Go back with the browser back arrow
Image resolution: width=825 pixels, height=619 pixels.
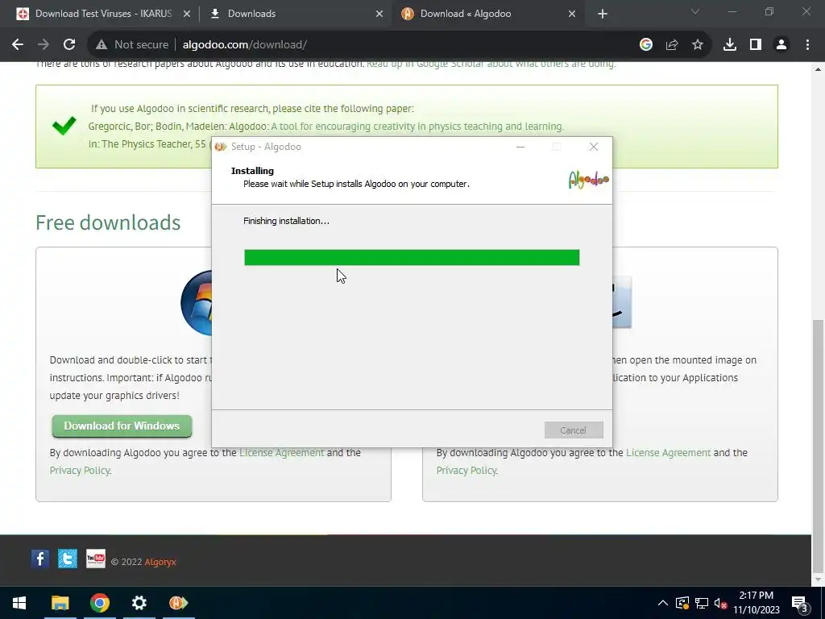coord(18,45)
